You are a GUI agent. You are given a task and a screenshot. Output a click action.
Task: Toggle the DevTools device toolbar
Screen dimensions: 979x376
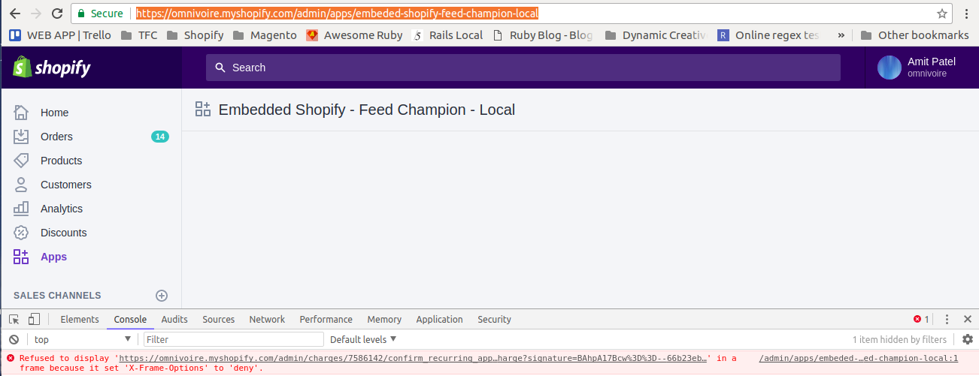pyautogui.click(x=35, y=319)
